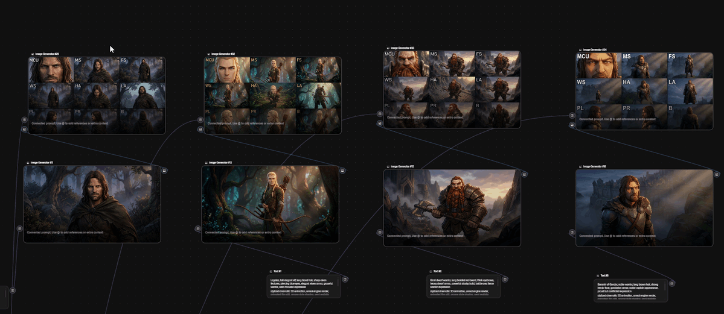Click text input port of Gimli portrait node
The height and width of the screenshot is (314, 724).
coord(380,232)
